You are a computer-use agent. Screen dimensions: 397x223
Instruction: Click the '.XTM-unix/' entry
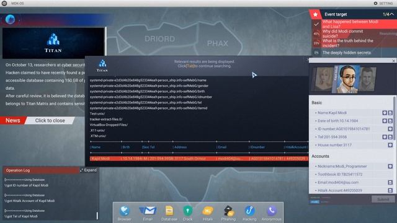tap(98, 136)
